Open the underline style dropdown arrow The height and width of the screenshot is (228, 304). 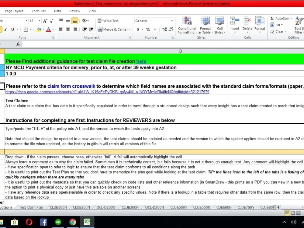[x=17, y=29]
